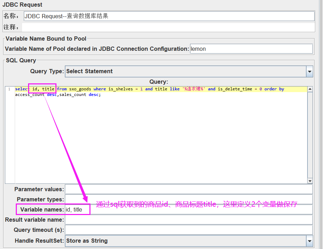
Task: Focus the pool variable field containing lemon
Action: pyautogui.click(x=251, y=49)
